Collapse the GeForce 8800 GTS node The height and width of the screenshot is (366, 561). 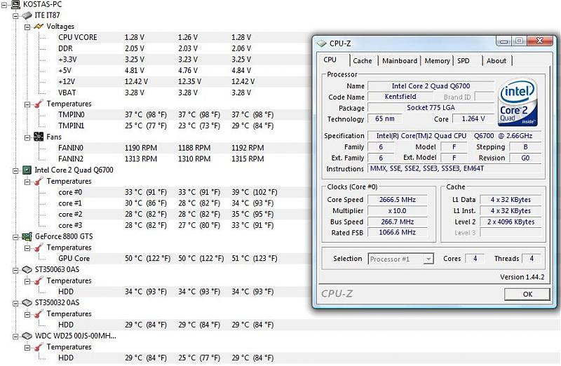15,237
